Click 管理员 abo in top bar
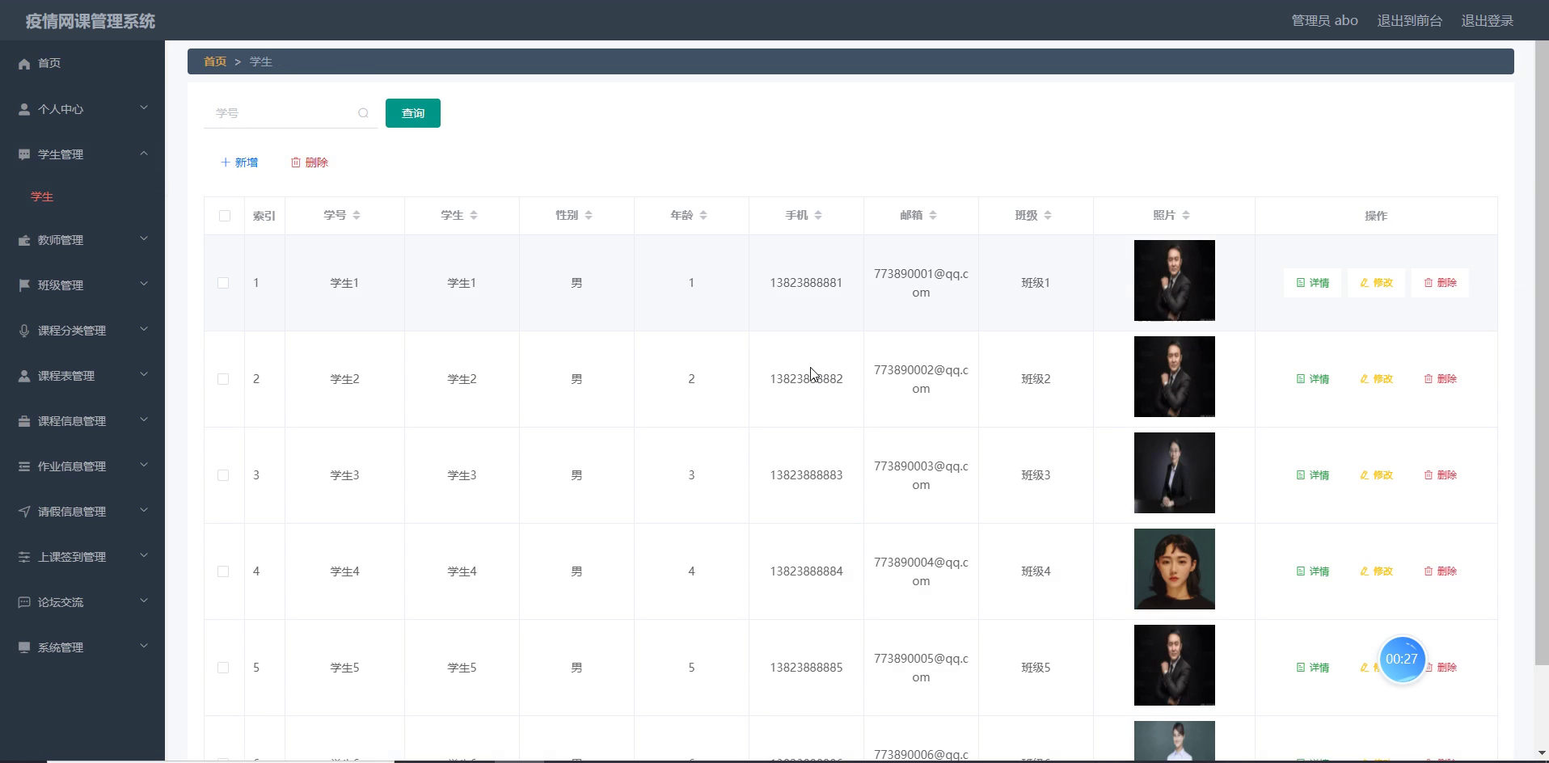 [x=1324, y=21]
